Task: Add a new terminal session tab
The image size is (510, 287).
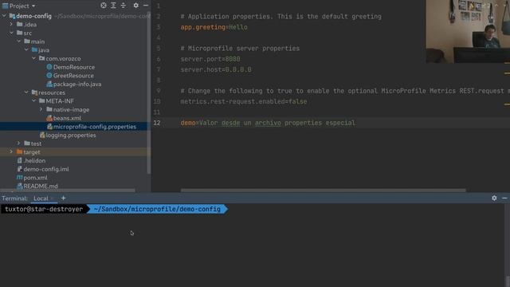Action: (63, 198)
